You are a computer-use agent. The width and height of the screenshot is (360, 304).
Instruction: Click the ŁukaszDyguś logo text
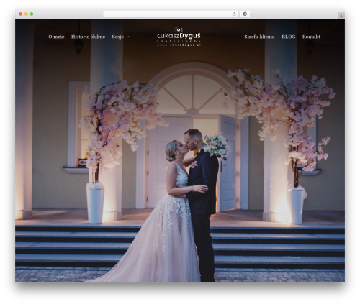[179, 36]
